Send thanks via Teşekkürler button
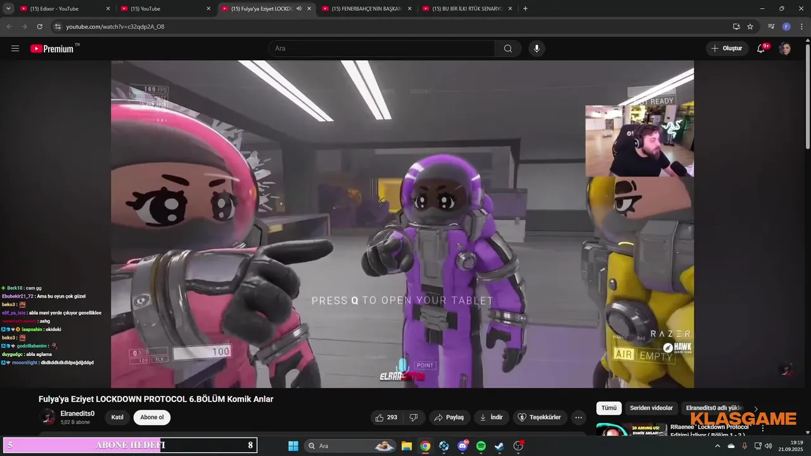The width and height of the screenshot is (811, 456). 540,417
